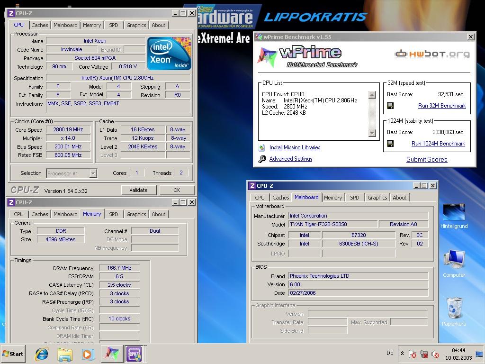Open Caches tab in Memory CPU-Z window
Image resolution: width=485 pixels, height=364 pixels.
click(40, 214)
